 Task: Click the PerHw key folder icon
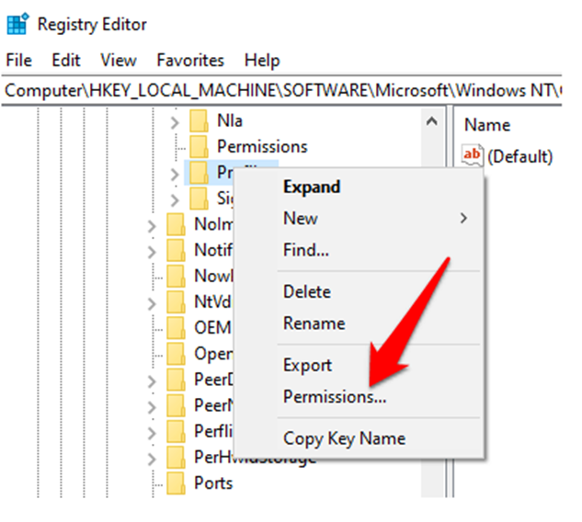click(176, 457)
